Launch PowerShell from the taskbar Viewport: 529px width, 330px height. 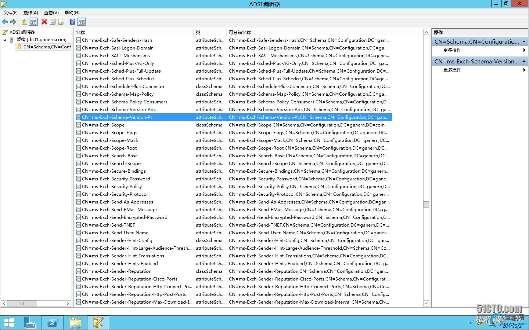coord(53,323)
